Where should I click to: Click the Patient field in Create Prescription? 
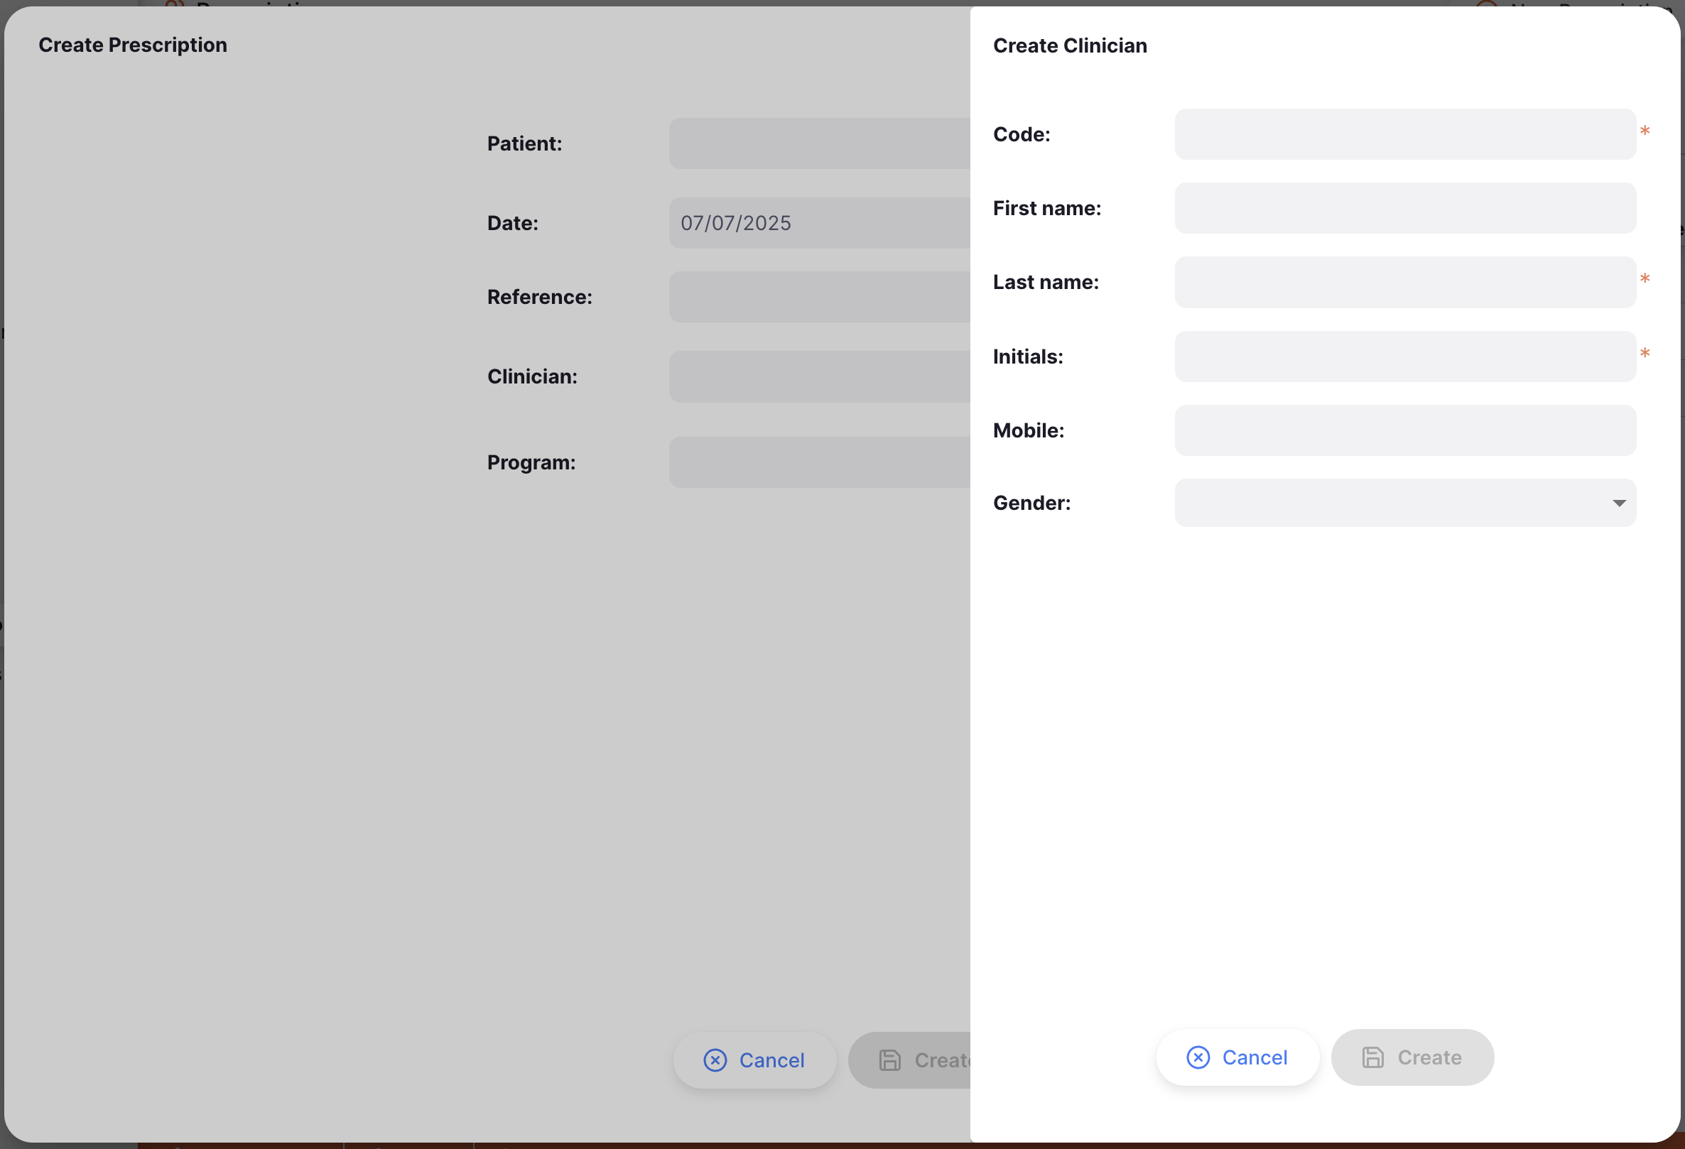(x=819, y=143)
